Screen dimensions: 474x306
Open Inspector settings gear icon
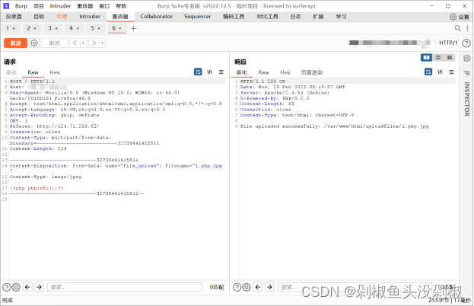tap(466, 58)
